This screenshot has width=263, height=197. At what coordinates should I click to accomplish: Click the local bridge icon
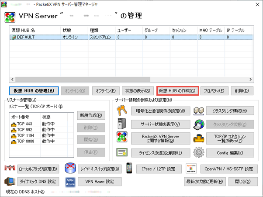pyautogui.click(x=10, y=169)
